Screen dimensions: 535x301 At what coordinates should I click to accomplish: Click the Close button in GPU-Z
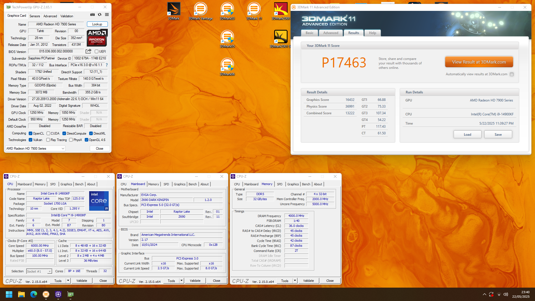pyautogui.click(x=100, y=149)
